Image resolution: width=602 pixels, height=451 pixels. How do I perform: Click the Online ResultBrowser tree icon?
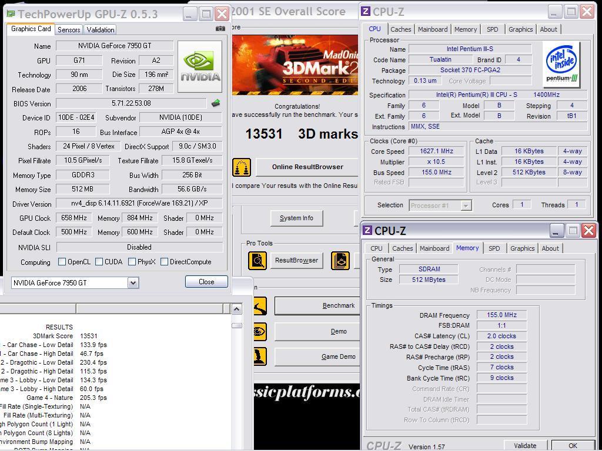click(242, 167)
